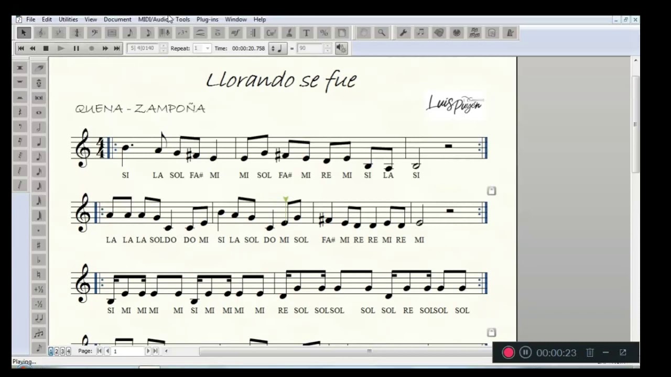Select the Lyrics tool
This screenshot has width=671, height=377.
(288, 33)
